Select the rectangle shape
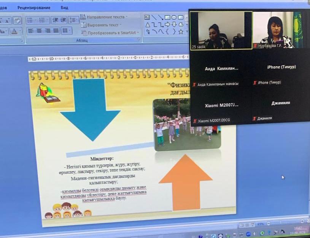310x238 pixels. [167, 17]
